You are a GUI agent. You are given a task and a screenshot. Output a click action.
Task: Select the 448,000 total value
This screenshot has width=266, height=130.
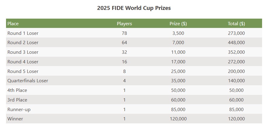click(236, 43)
